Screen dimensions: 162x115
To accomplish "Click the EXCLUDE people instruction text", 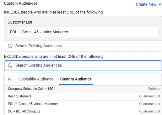I will pyautogui.click(x=54, y=57).
